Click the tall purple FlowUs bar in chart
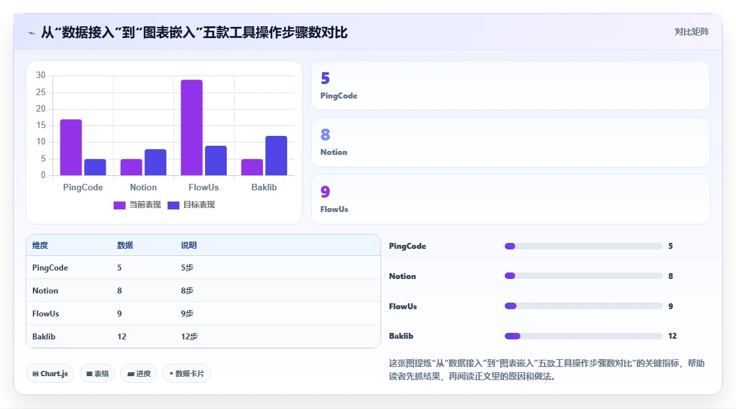Screen dimensions: 736x409 [191, 127]
